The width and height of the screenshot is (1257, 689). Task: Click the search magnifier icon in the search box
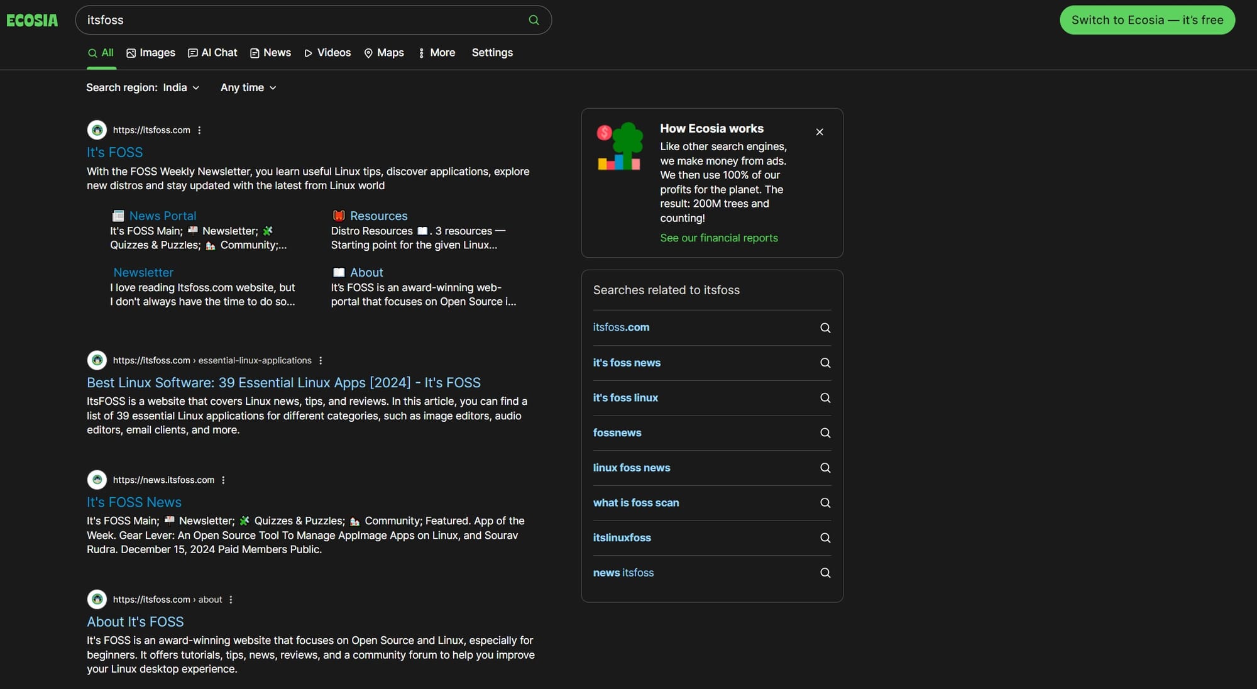534,20
